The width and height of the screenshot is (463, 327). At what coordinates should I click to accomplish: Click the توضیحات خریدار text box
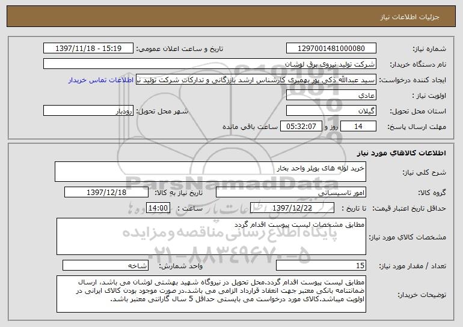pyautogui.click(x=211, y=294)
